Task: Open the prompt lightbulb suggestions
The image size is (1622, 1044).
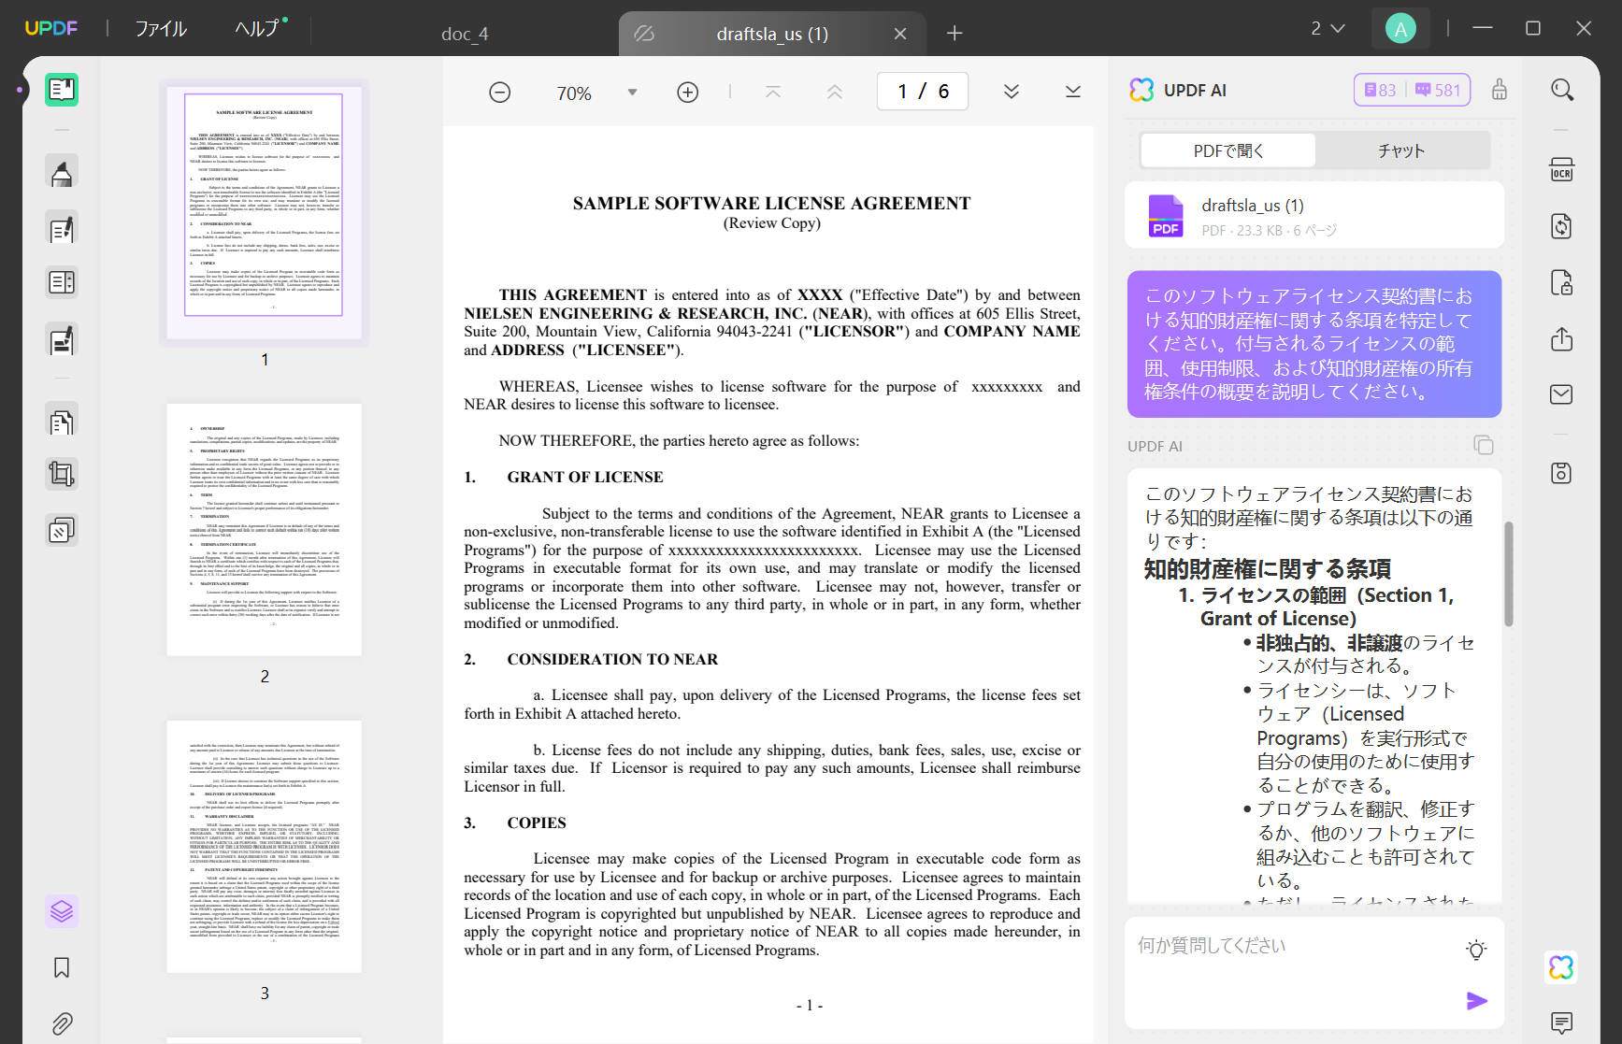Action: (1476, 951)
